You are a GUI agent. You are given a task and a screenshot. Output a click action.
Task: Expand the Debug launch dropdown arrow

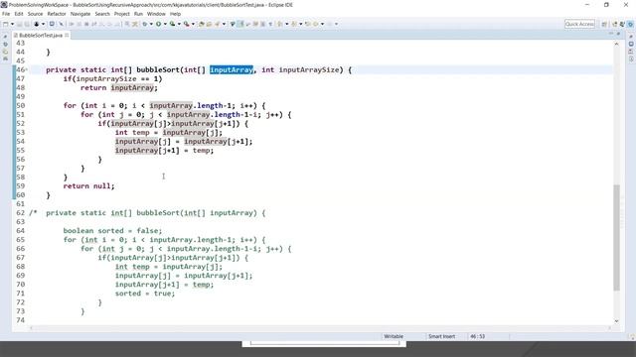[151, 24]
